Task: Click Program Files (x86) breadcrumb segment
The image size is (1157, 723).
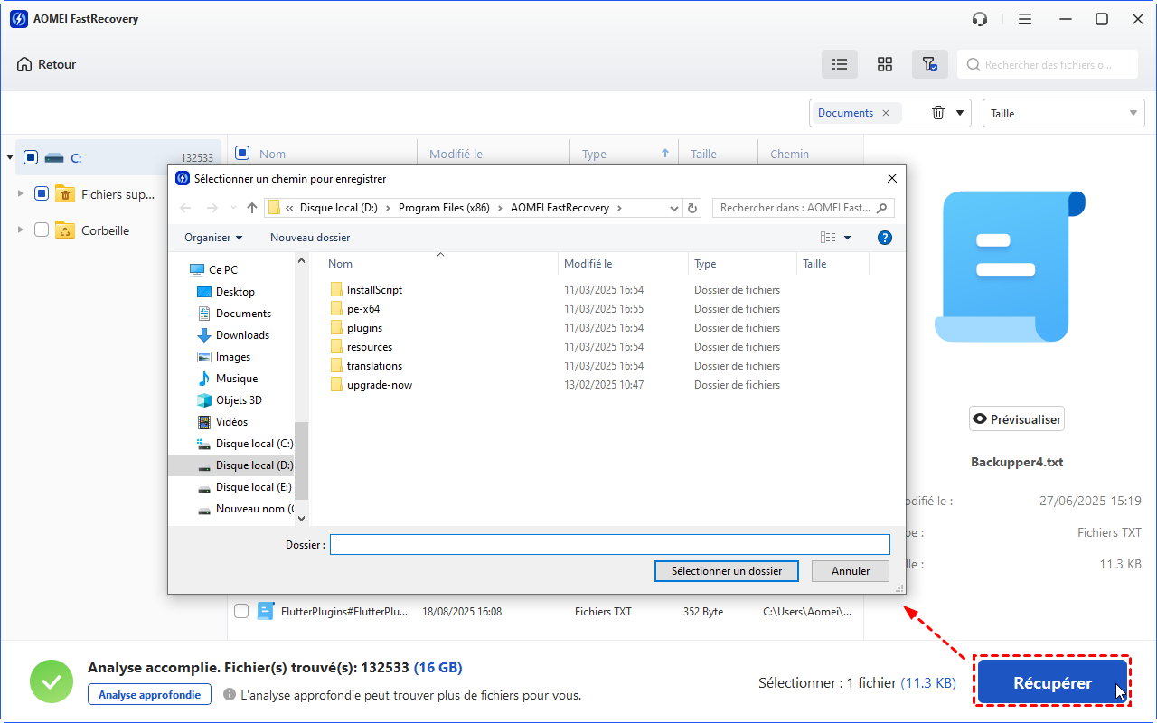Action: coord(444,208)
